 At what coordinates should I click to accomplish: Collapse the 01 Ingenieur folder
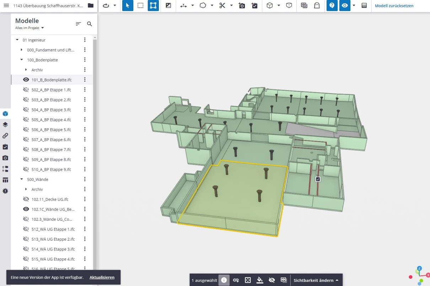[17, 40]
